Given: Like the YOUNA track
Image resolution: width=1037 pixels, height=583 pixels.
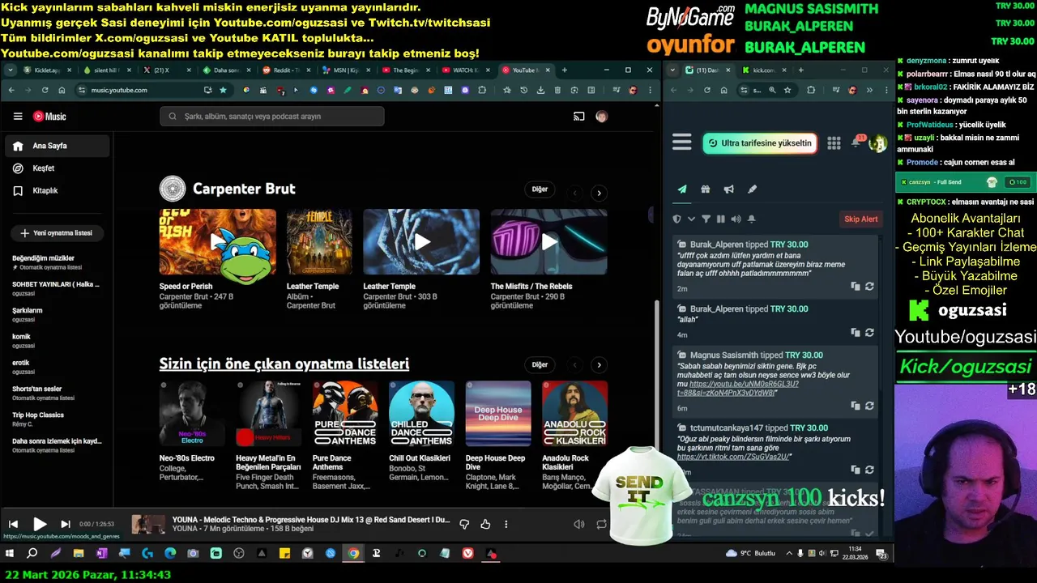Looking at the screenshot, I should 485,525.
